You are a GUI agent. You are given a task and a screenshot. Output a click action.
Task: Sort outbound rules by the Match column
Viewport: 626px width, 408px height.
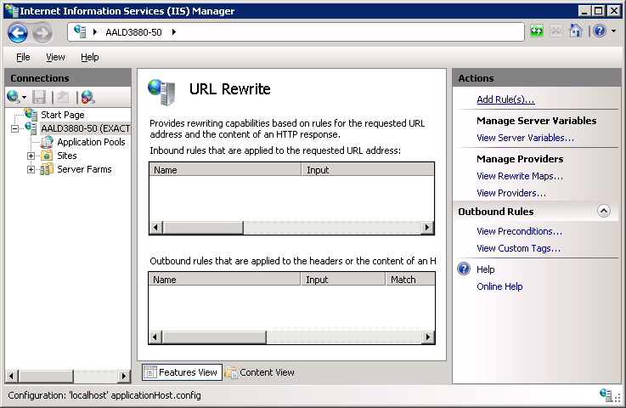(x=410, y=280)
